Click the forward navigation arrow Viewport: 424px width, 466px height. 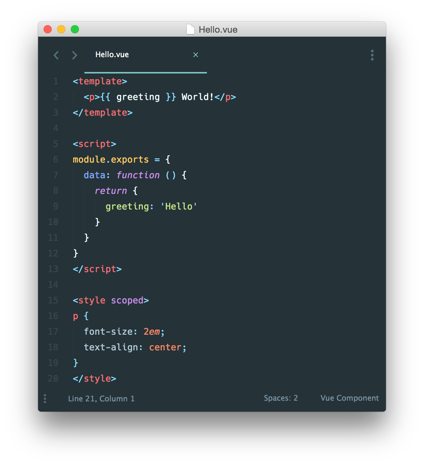click(75, 55)
